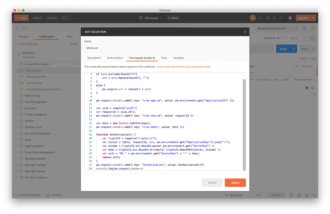Click the pencil edit icon near BUILD

pos(305,38)
